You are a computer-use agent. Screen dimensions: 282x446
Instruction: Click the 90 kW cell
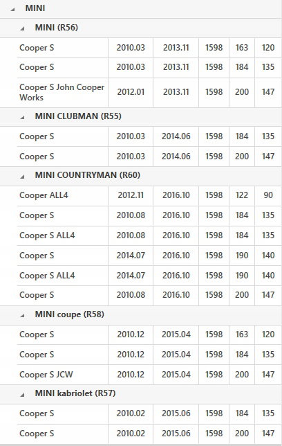click(268, 195)
